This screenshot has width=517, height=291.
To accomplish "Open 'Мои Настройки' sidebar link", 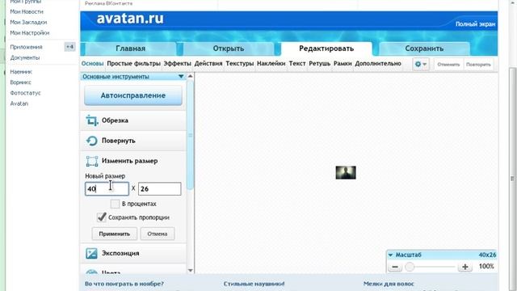I will (x=30, y=32).
